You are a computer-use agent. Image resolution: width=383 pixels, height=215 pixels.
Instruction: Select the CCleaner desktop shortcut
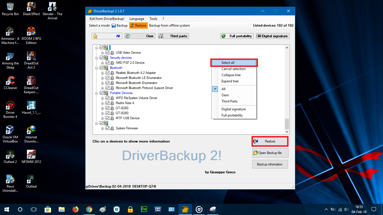[x=10, y=83]
